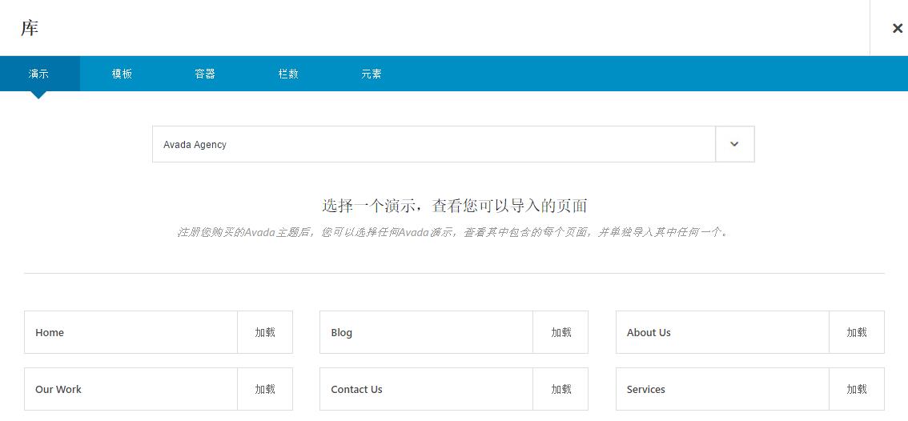Select the Services page label
Image resolution: width=908 pixels, height=421 pixels.
645,389
